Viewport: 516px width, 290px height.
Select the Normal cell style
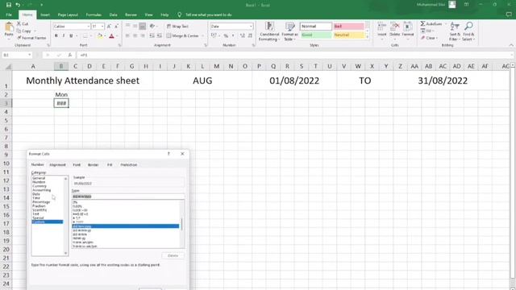pos(315,27)
